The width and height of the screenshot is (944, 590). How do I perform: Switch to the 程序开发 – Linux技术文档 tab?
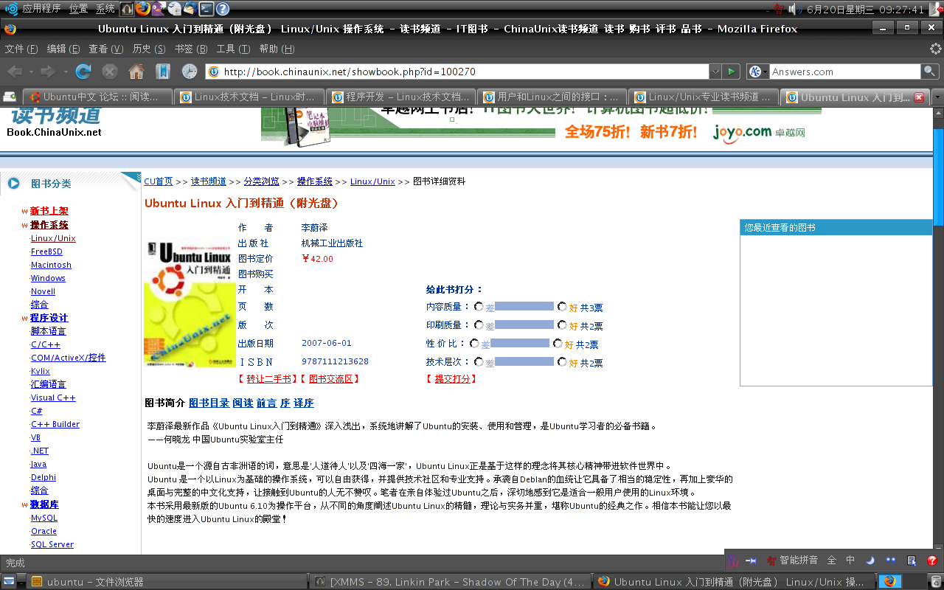click(402, 97)
